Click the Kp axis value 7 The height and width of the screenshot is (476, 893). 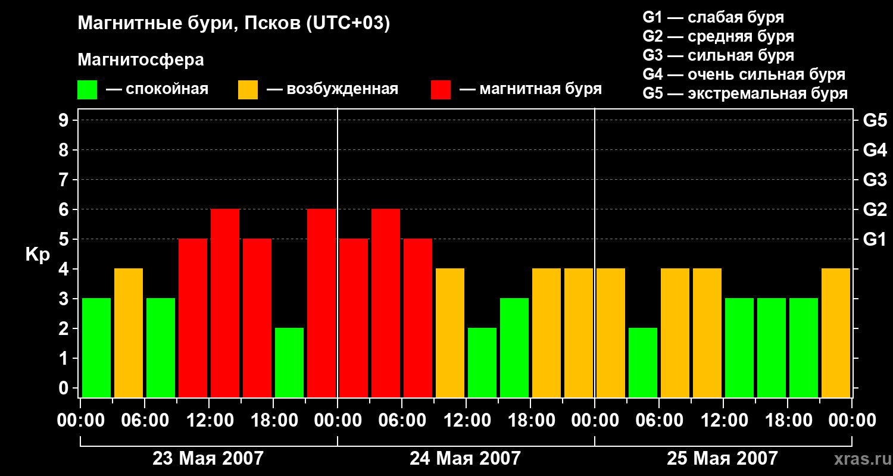tap(65, 180)
